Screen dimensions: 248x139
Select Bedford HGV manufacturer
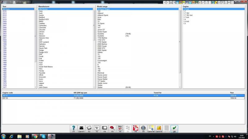44,19
